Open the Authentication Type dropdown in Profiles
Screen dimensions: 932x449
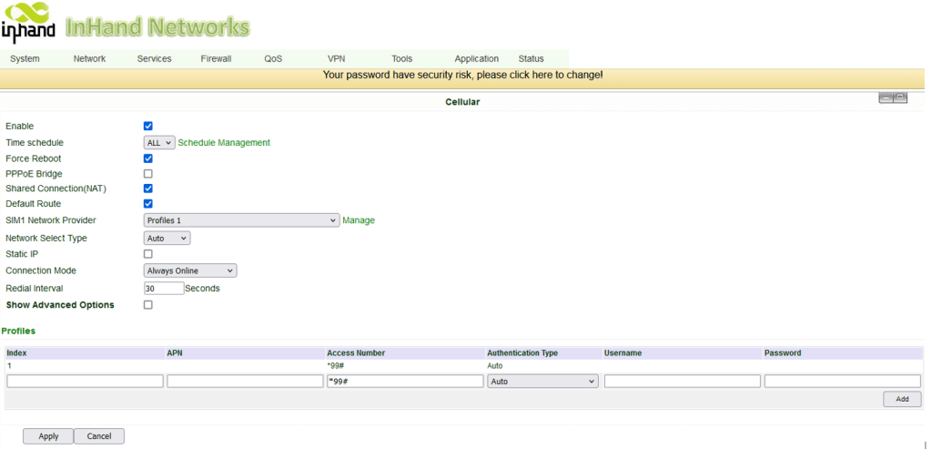(x=542, y=382)
